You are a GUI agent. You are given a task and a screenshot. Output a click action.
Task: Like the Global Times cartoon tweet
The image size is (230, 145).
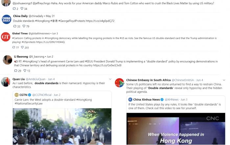[22, 47]
